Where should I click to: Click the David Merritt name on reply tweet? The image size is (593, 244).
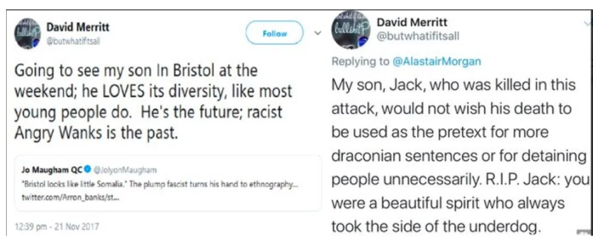412,23
